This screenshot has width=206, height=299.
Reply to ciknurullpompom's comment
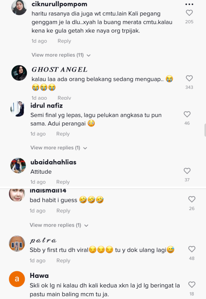click(64, 41)
